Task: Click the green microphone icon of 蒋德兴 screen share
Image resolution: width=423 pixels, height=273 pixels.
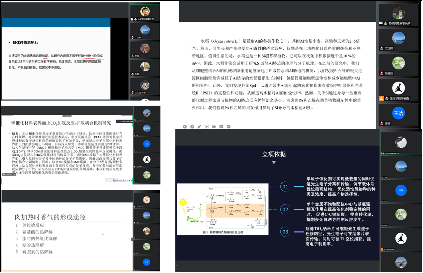Action: point(386,23)
